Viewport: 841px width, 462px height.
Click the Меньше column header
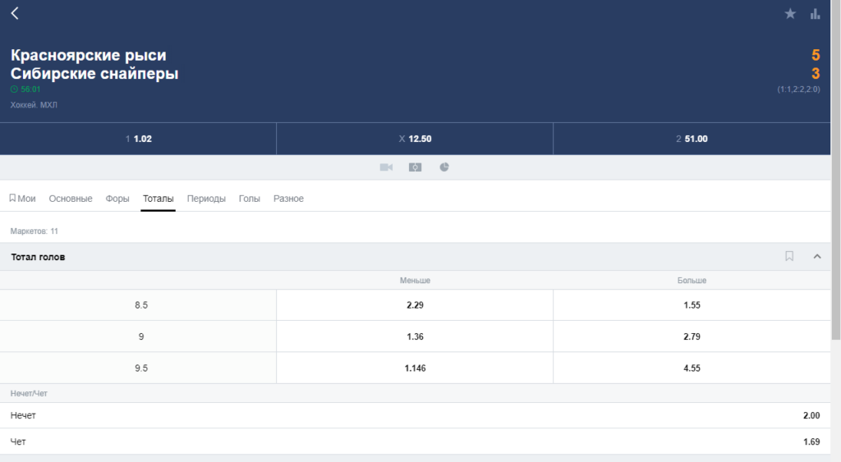[415, 281]
